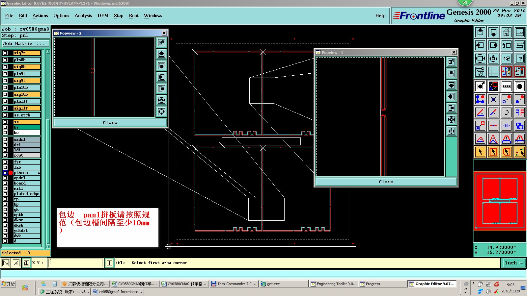Click the rotate arrow tool icon

pos(507,112)
